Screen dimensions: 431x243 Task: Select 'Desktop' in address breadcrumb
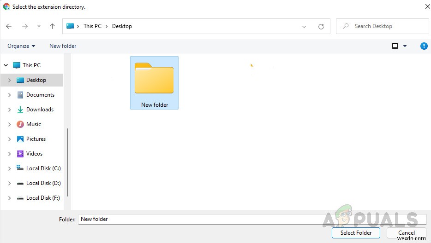point(122,26)
